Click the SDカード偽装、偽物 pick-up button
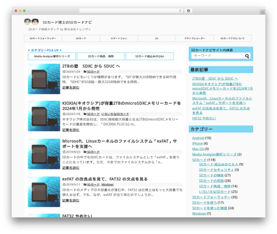This screenshot has width=277, height=234. (x=101, y=56)
